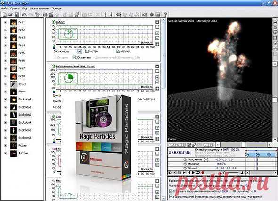Screen dimensions: 278x201
Task: Maximize the Радиус graph with its top-right icon
Action: [x=157, y=22]
